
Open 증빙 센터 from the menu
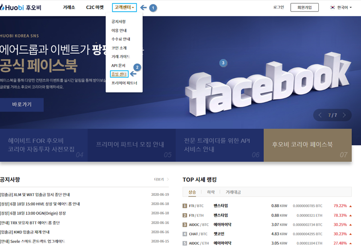(x=119, y=74)
